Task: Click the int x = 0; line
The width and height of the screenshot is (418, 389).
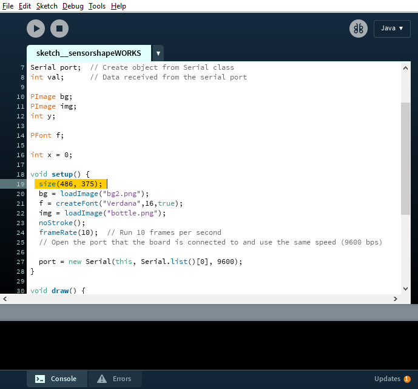Action: [51, 155]
